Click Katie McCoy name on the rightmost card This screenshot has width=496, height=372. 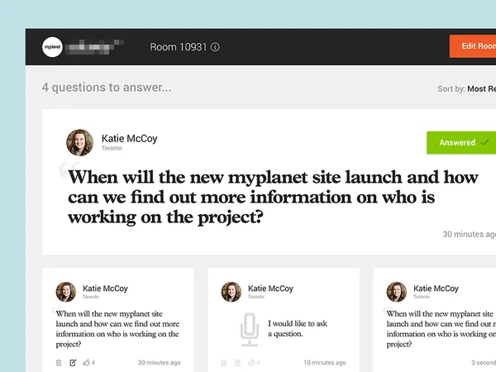tap(436, 289)
